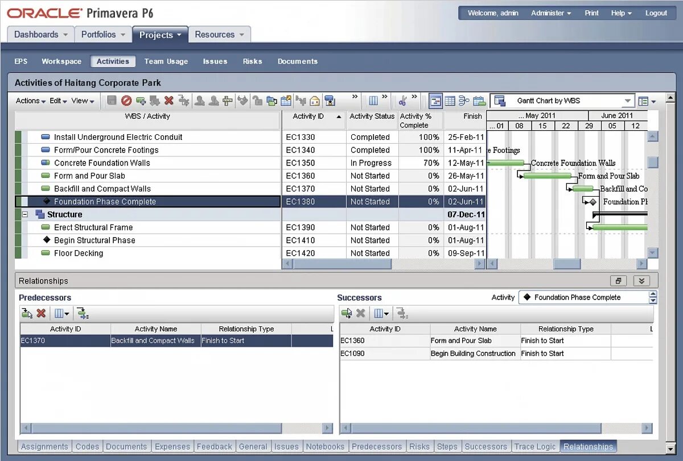Open the Successors columns dropdown
This screenshot has width=683, height=461.
coord(381,313)
